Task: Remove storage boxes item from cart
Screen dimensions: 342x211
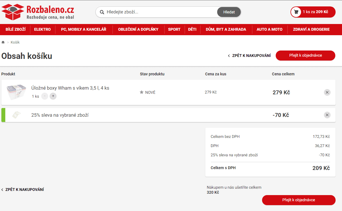Action: 327,92
